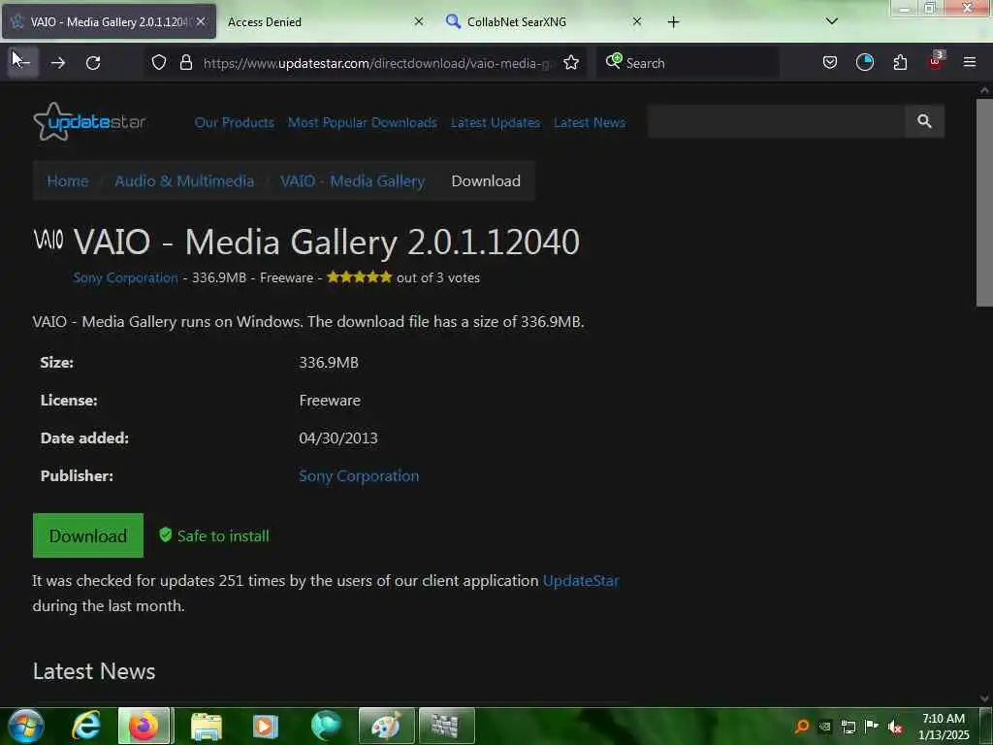Reload the current page
The width and height of the screenshot is (993, 745).
click(93, 62)
